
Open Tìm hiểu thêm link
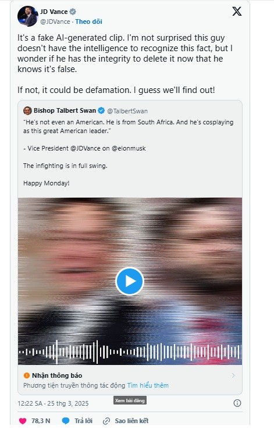pyautogui.click(x=148, y=385)
